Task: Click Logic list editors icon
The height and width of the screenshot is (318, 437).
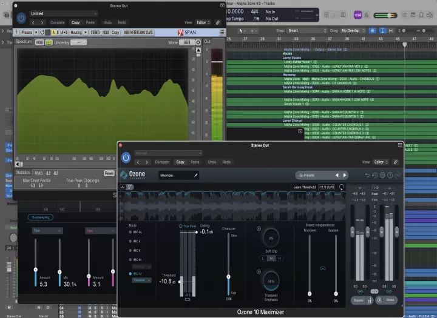Action: tap(404, 15)
